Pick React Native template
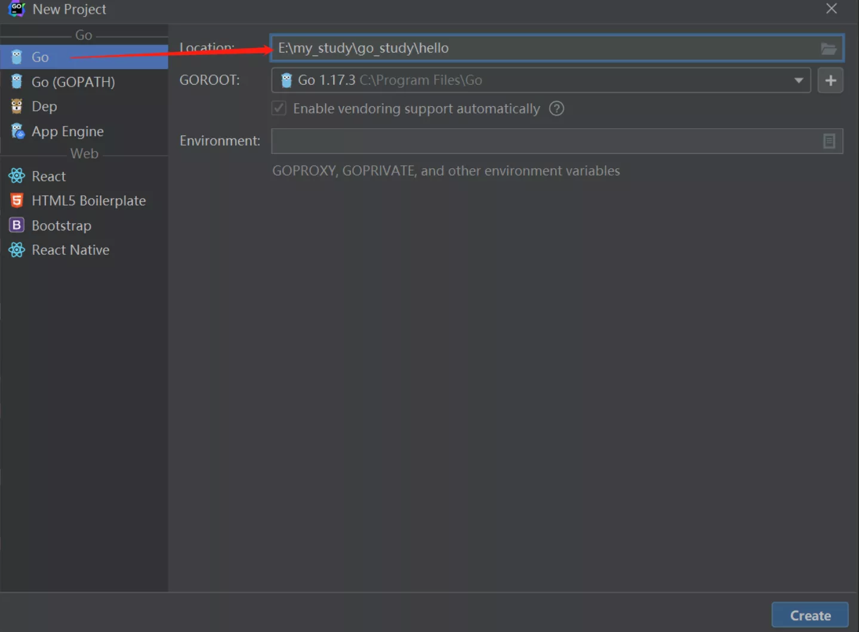Viewport: 859px width, 632px height. 84,250
